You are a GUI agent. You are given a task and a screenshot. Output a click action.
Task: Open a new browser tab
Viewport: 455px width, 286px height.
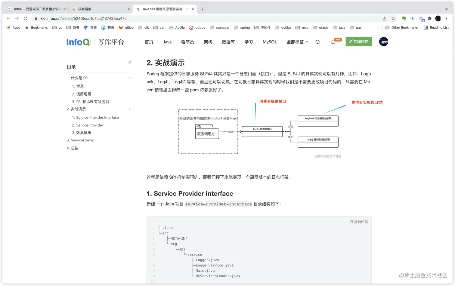[203, 9]
